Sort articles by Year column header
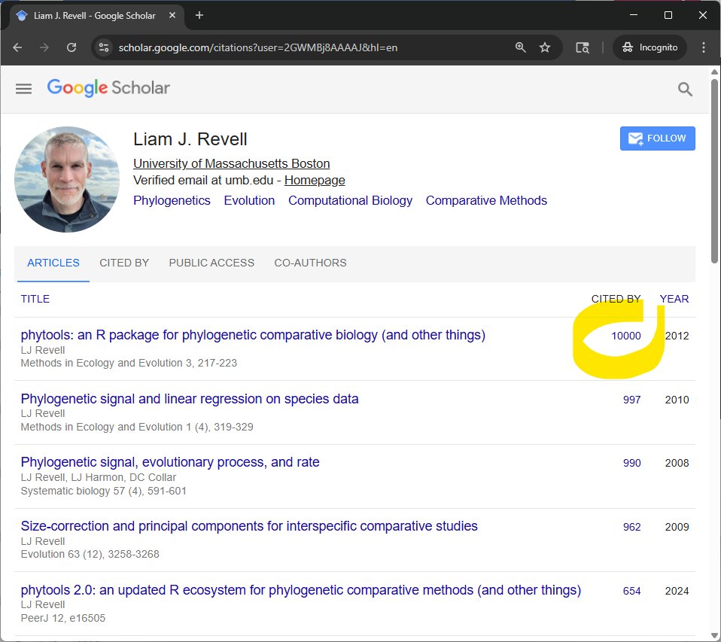This screenshot has width=721, height=642. [674, 299]
